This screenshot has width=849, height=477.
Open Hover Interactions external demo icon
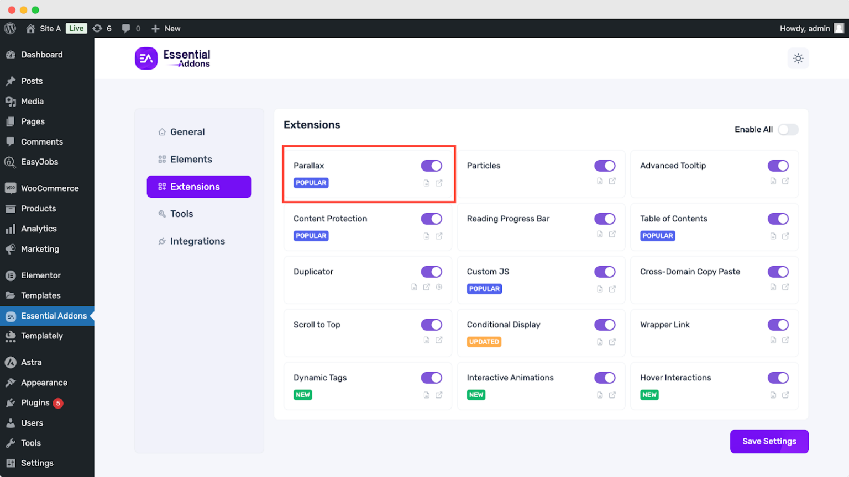click(785, 395)
